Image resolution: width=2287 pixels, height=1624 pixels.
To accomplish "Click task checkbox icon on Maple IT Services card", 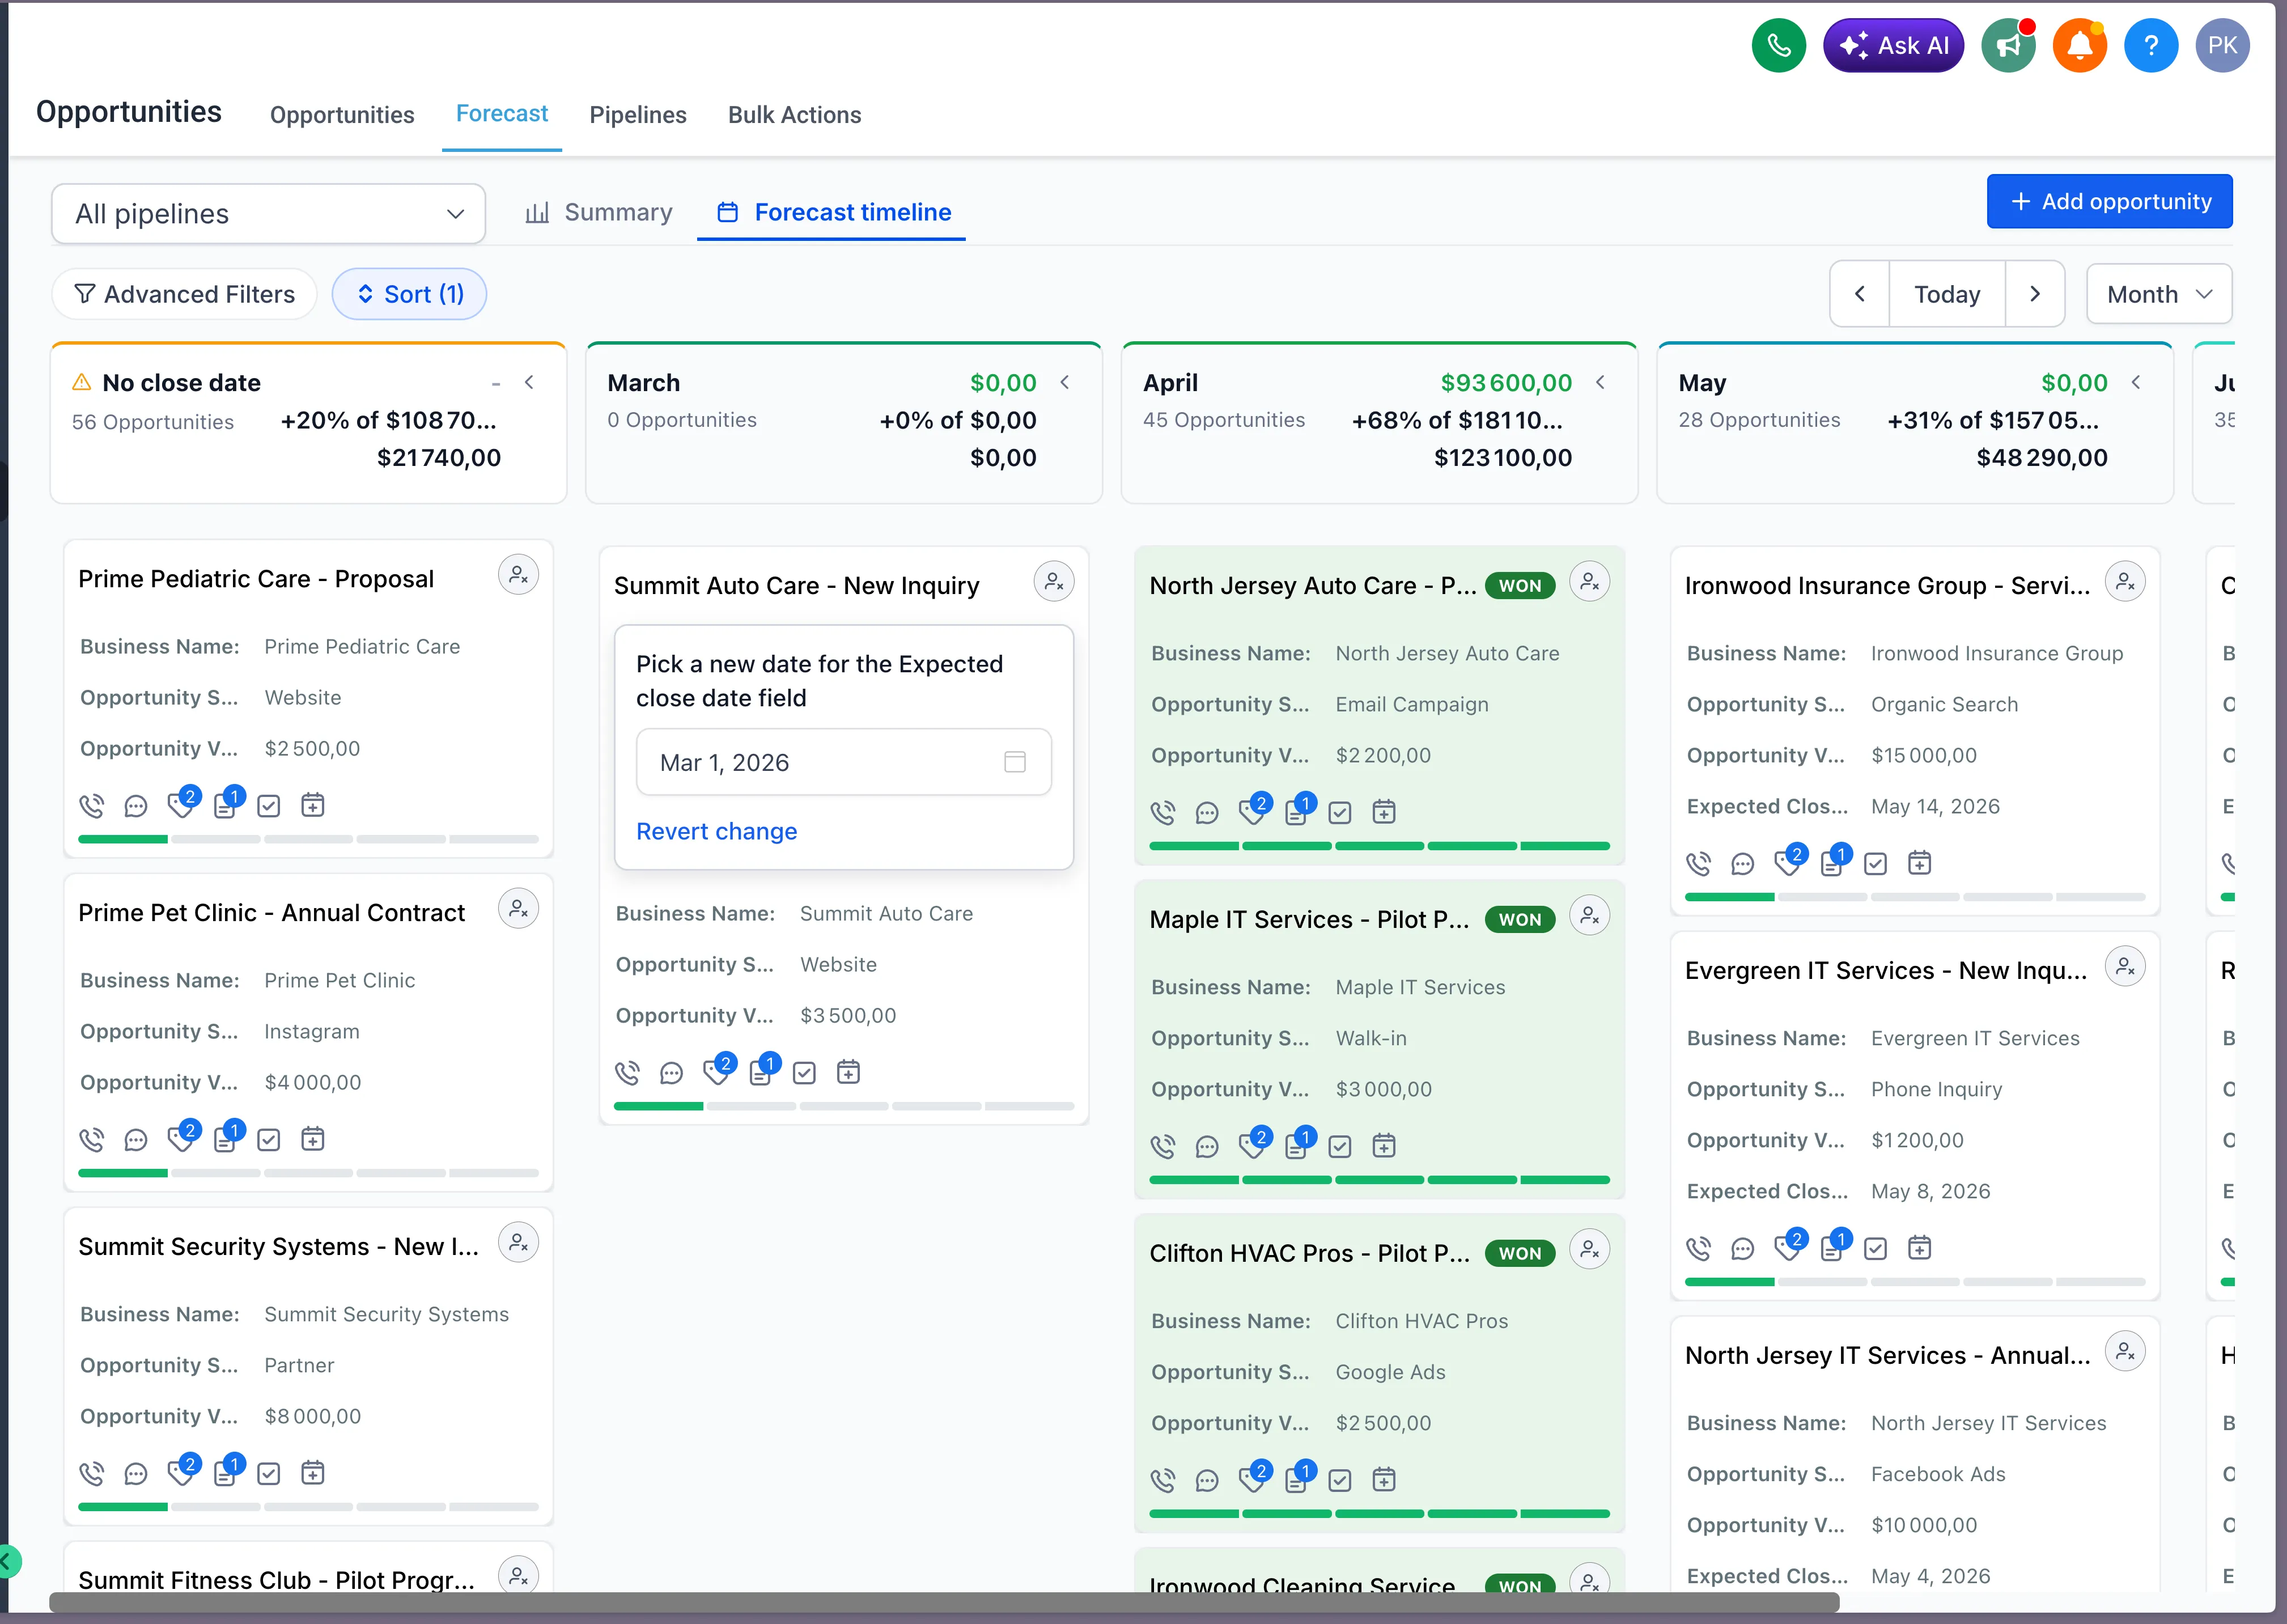I will pyautogui.click(x=1340, y=1146).
